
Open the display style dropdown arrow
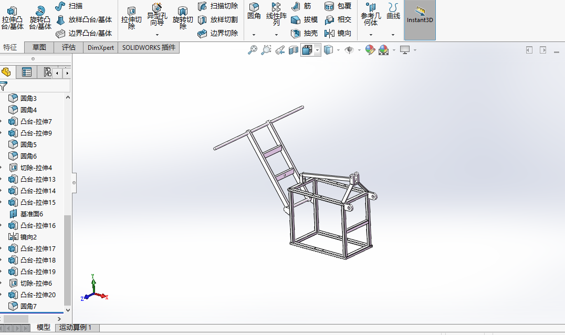pos(338,50)
